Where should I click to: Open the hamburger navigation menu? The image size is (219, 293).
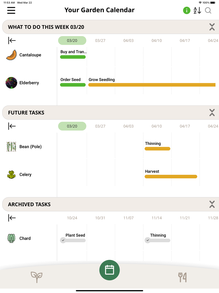(11, 10)
